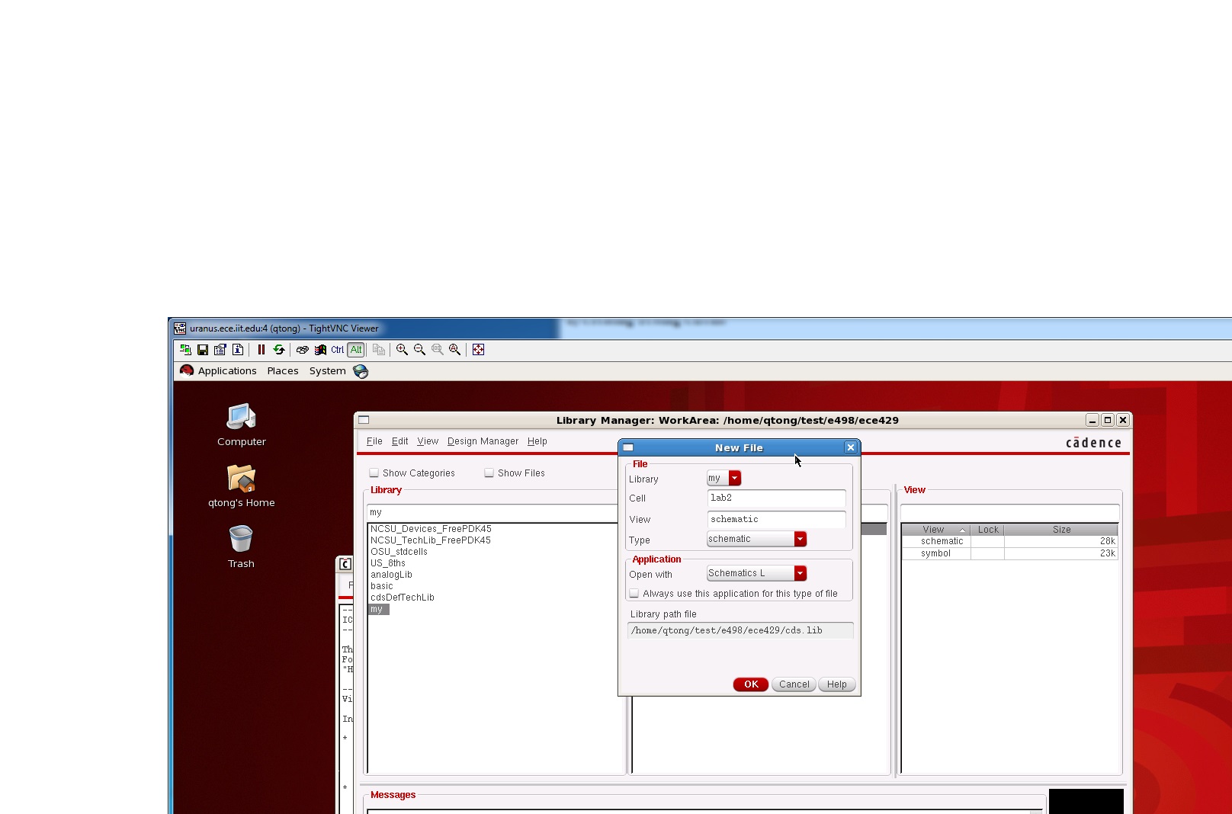
Task: Open the Schematics L application dropdown
Action: (x=800, y=572)
